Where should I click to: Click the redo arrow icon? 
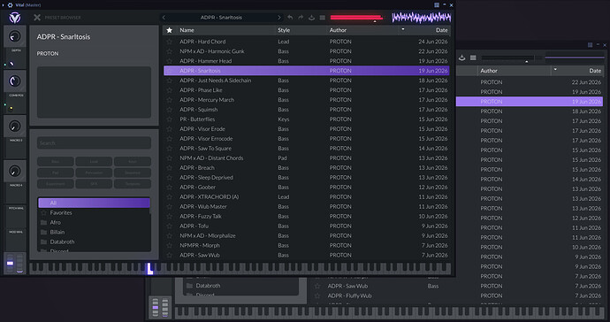click(x=301, y=18)
